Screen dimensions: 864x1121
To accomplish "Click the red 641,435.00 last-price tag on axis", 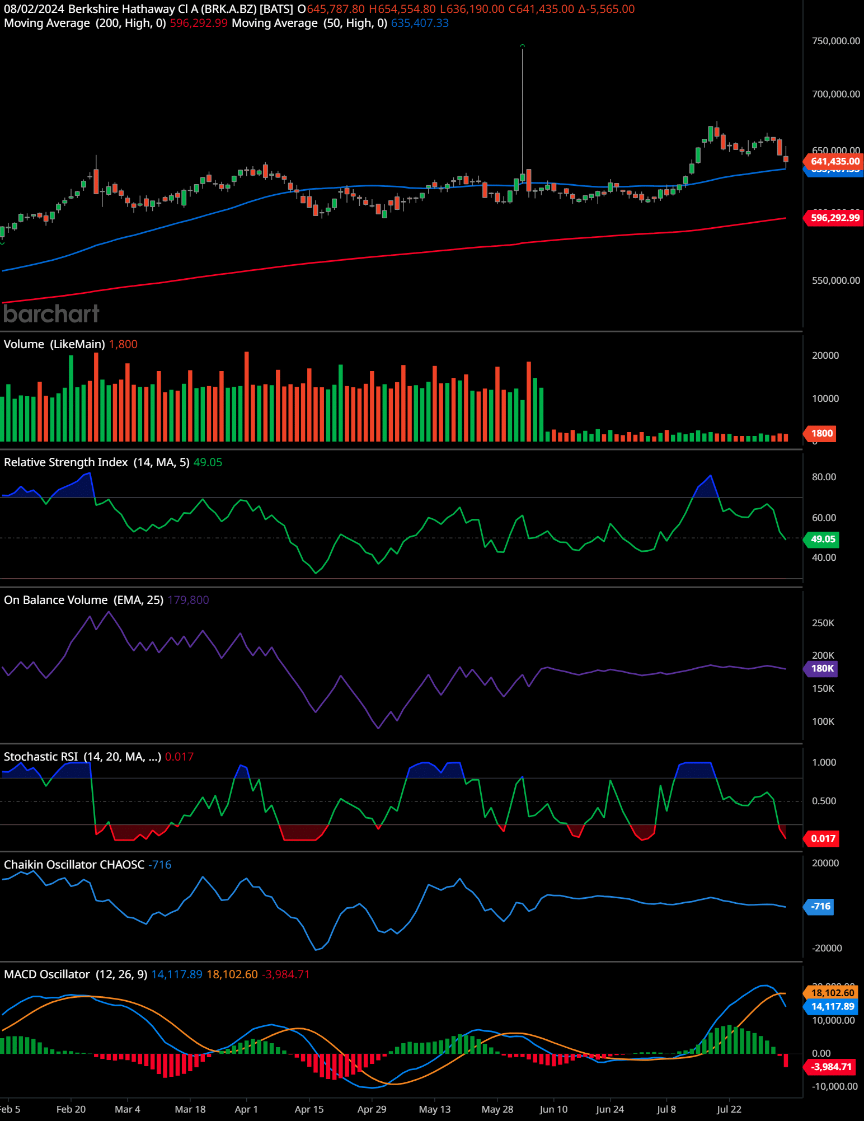I will (x=835, y=161).
